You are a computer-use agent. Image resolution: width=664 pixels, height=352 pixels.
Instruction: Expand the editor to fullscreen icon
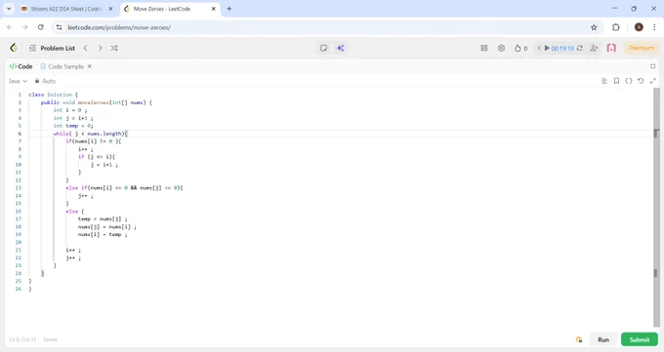(652, 81)
